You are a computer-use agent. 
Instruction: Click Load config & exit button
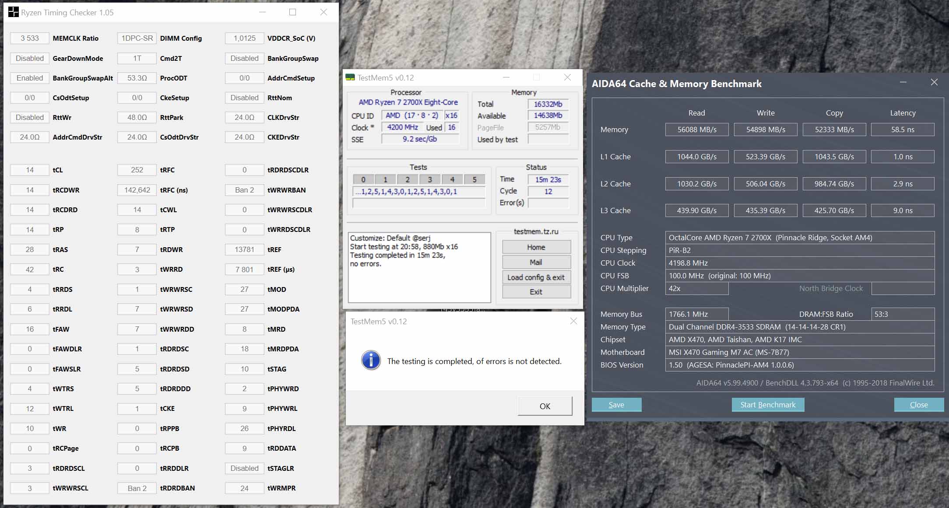tap(536, 277)
